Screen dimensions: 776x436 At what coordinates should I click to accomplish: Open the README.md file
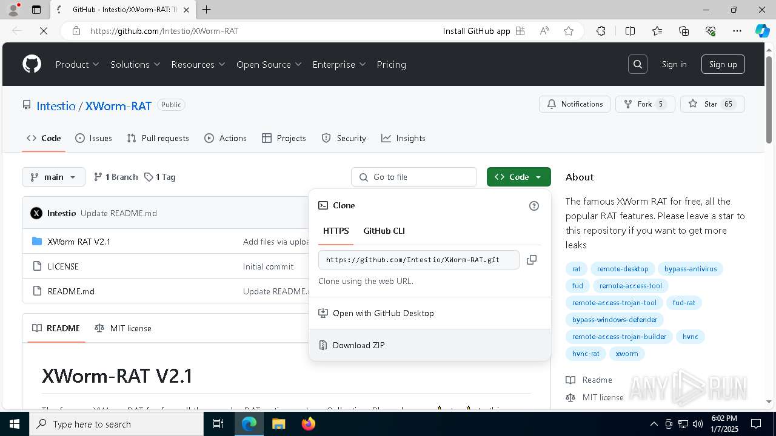pyautogui.click(x=71, y=291)
